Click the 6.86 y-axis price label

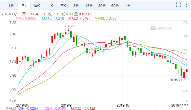tap(13, 101)
